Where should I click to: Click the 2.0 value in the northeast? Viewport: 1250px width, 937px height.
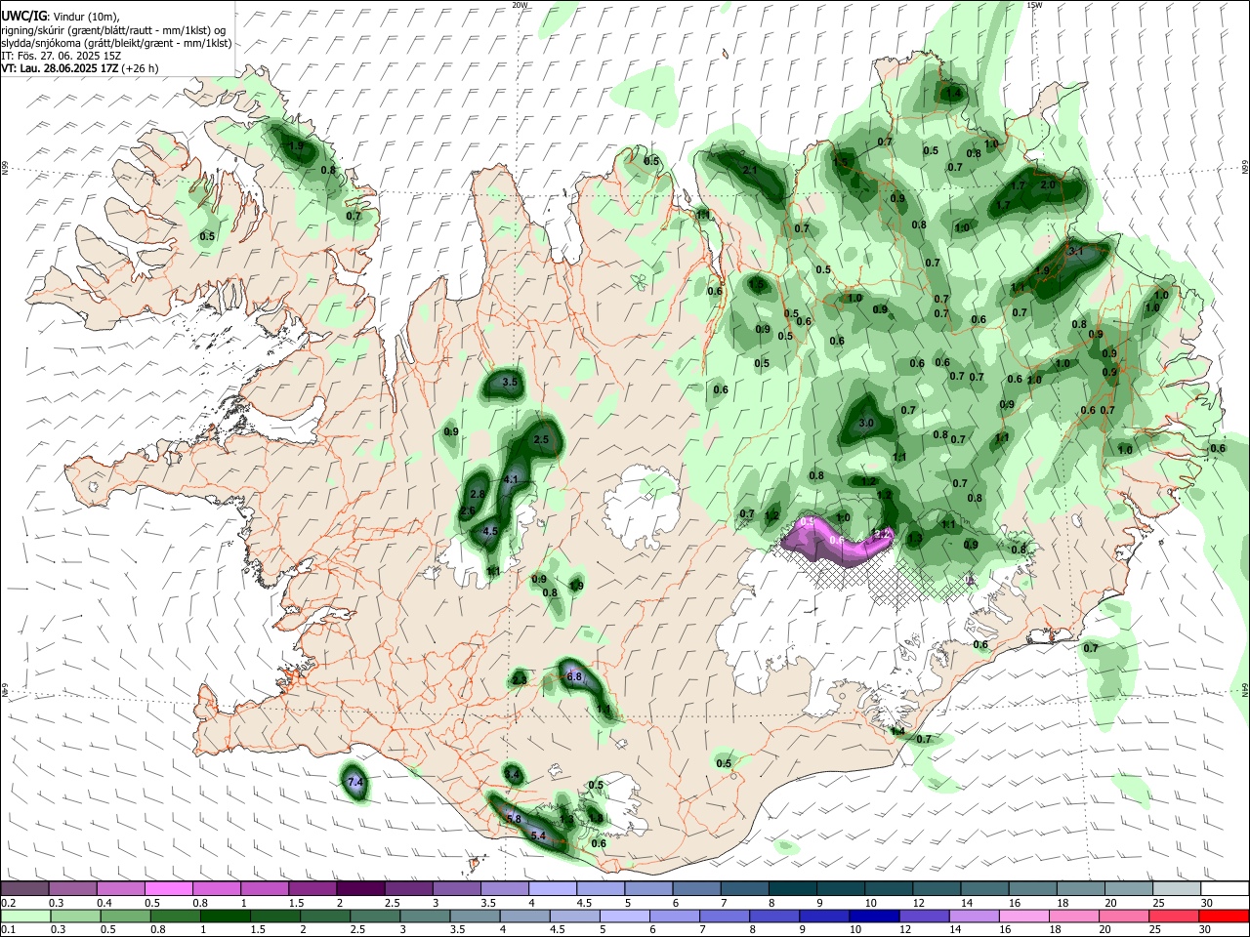pyautogui.click(x=1049, y=184)
